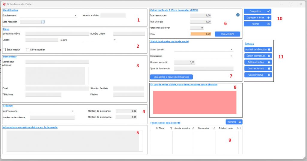
Task: Click search icon in Demandes column
Action: (x=214, y=128)
